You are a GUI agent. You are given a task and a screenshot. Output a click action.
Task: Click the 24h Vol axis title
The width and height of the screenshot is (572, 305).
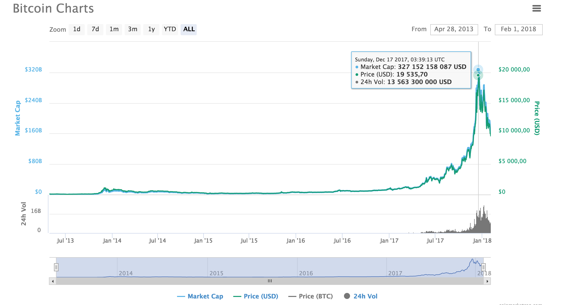pyautogui.click(x=23, y=214)
